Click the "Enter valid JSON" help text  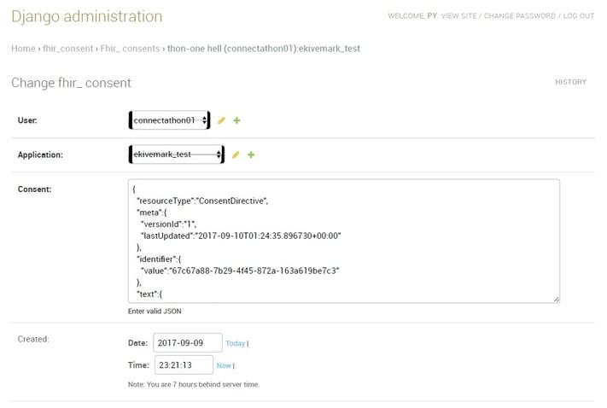(155, 312)
